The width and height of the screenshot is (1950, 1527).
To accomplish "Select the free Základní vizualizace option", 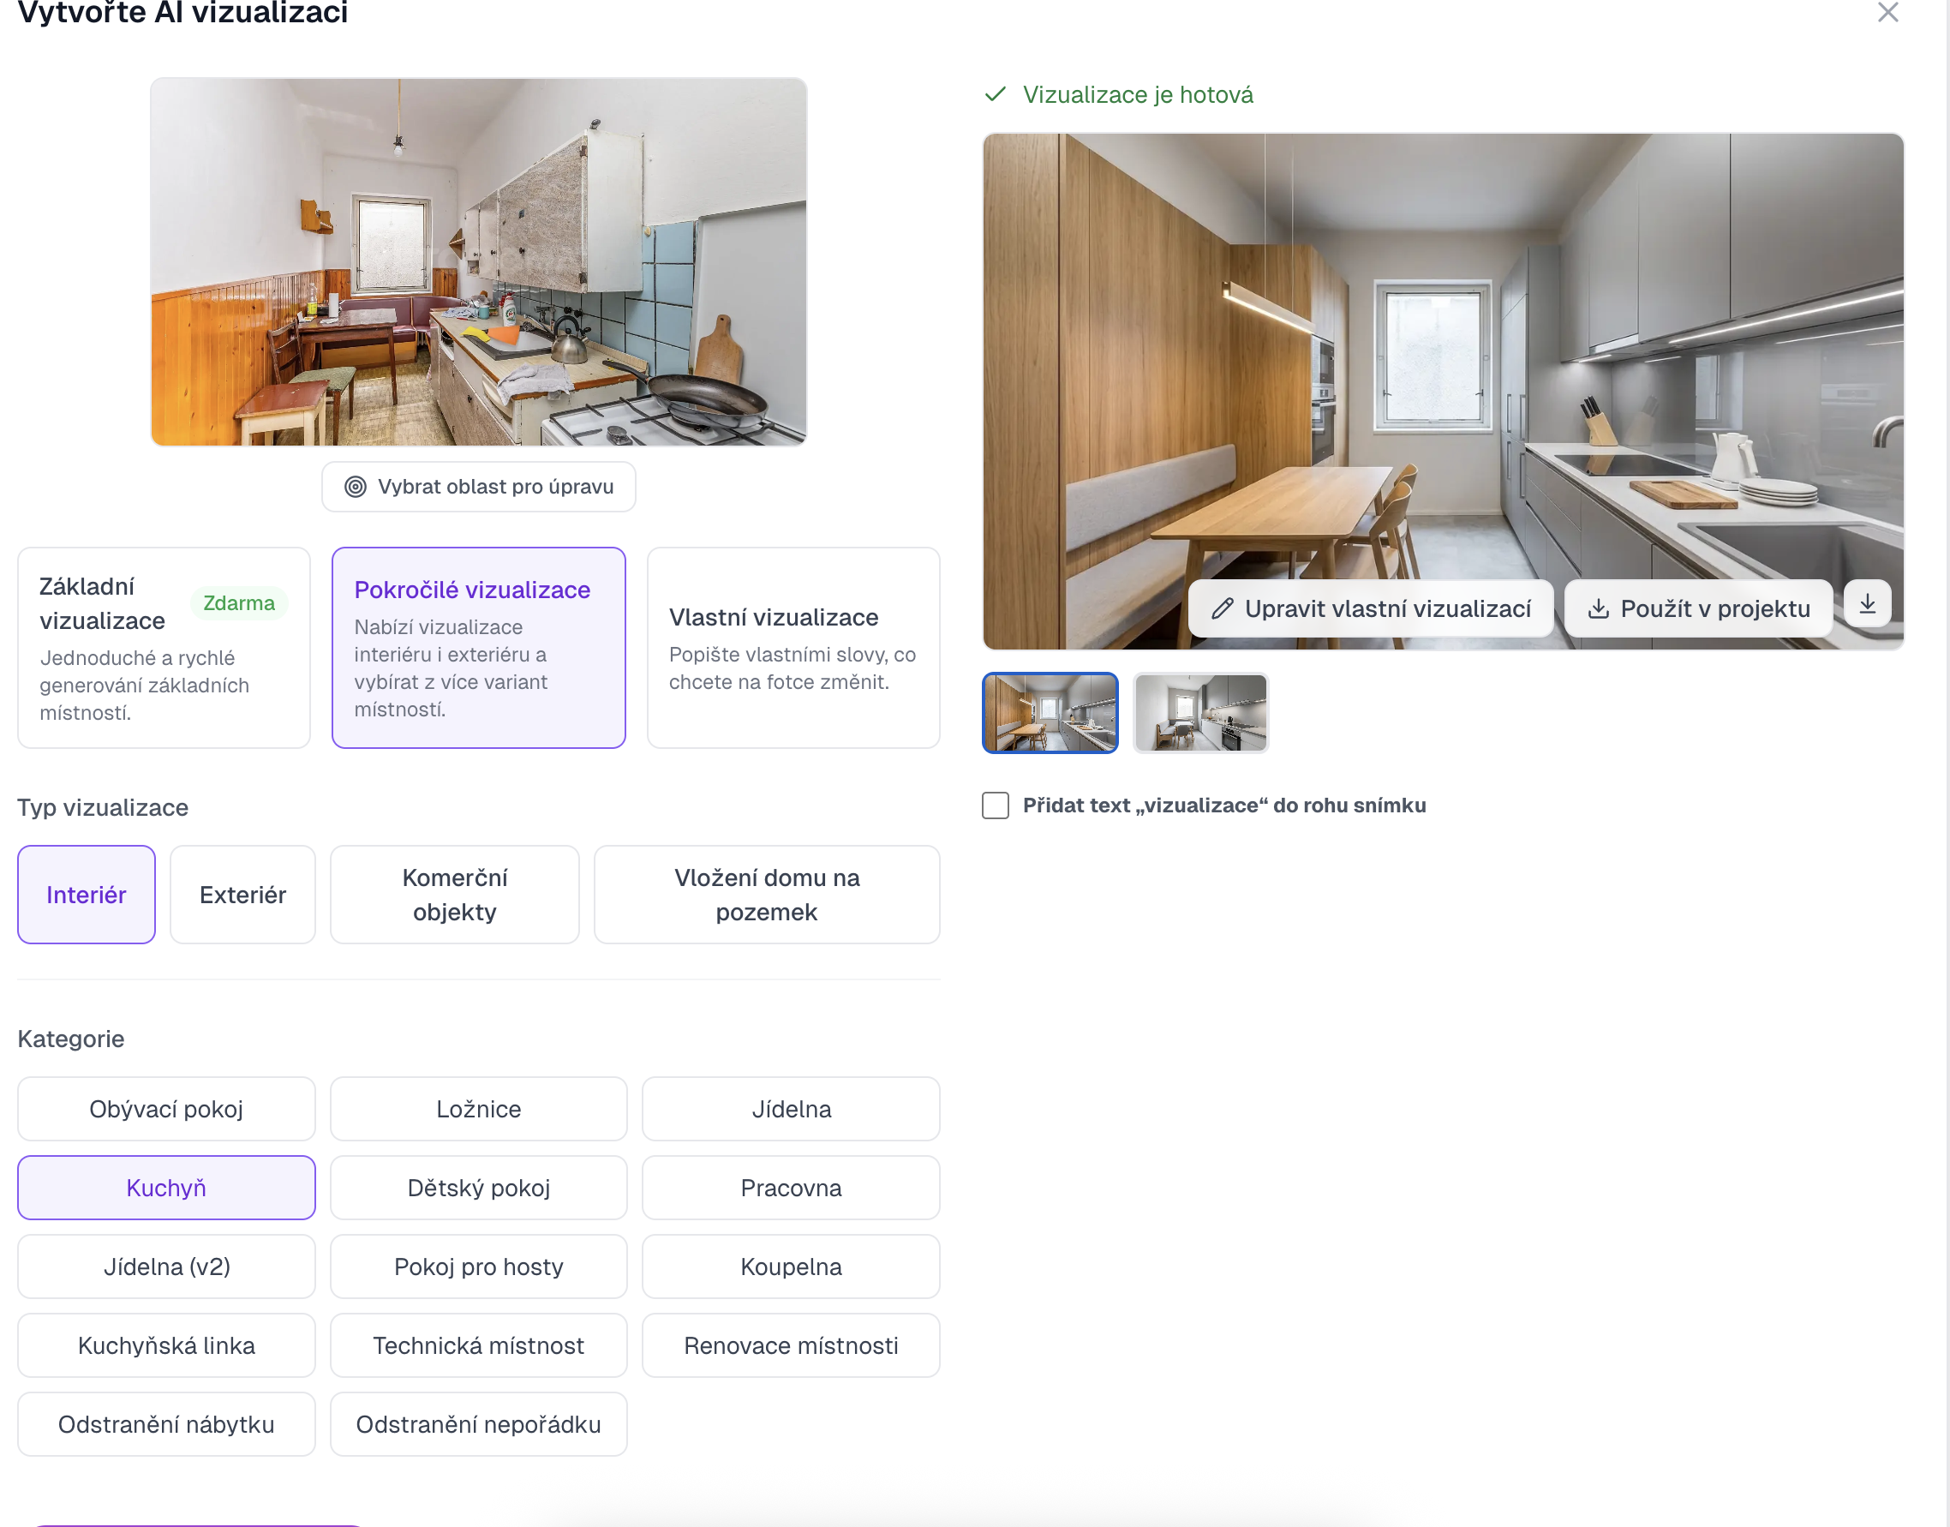I will (164, 647).
